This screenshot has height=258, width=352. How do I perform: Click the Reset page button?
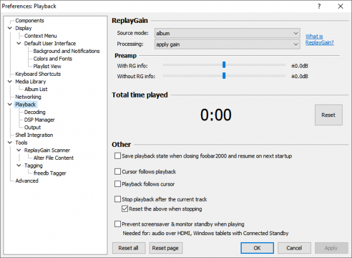click(166, 248)
